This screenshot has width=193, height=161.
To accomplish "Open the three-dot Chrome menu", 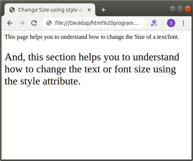I will pos(183,23).
